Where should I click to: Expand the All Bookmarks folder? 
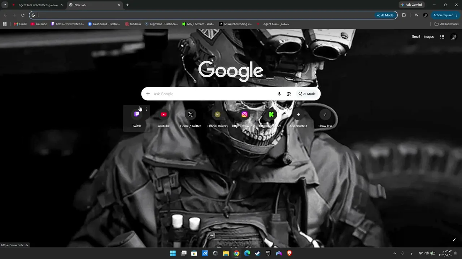(446, 24)
